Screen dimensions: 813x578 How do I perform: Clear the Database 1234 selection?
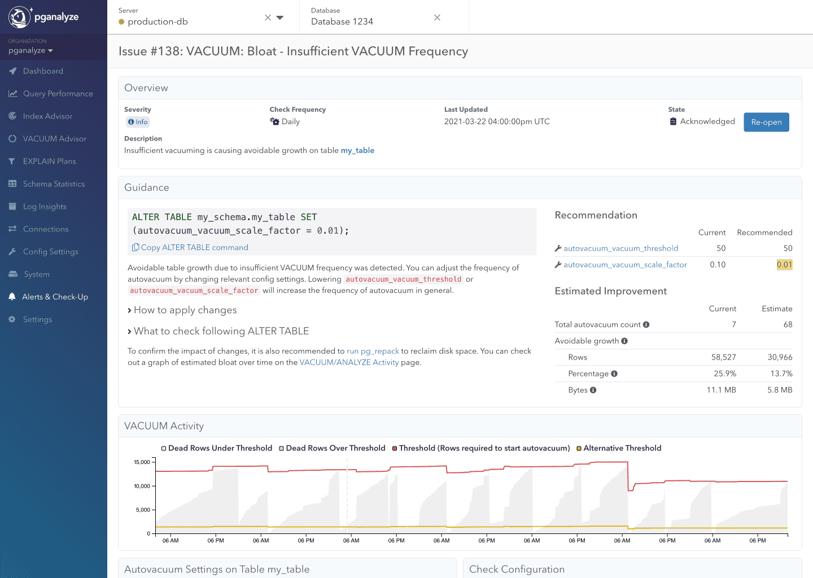437,17
